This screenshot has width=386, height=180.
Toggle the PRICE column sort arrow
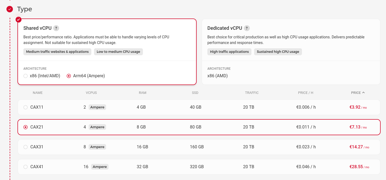pyautogui.click(x=363, y=93)
